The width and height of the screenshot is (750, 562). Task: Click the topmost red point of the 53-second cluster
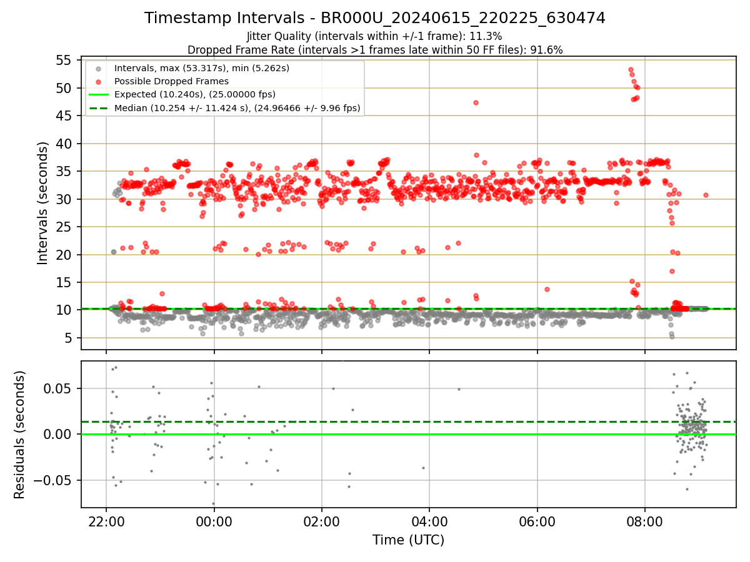click(x=631, y=70)
